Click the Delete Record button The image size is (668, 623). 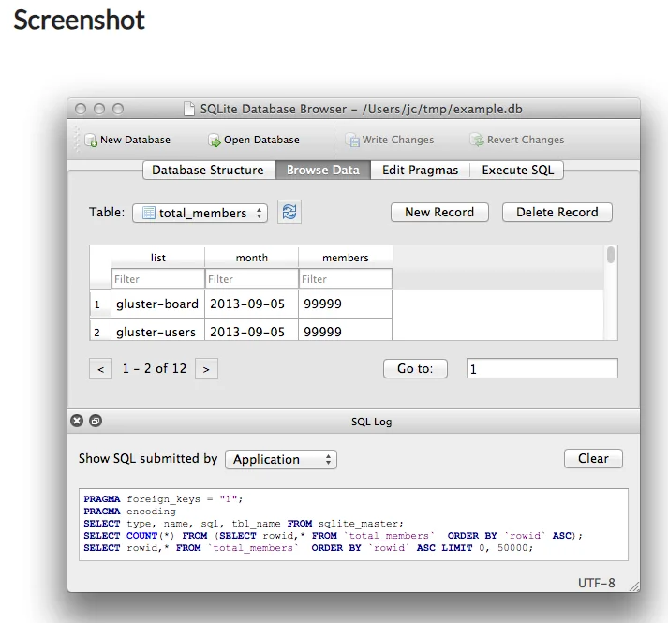pyautogui.click(x=557, y=213)
